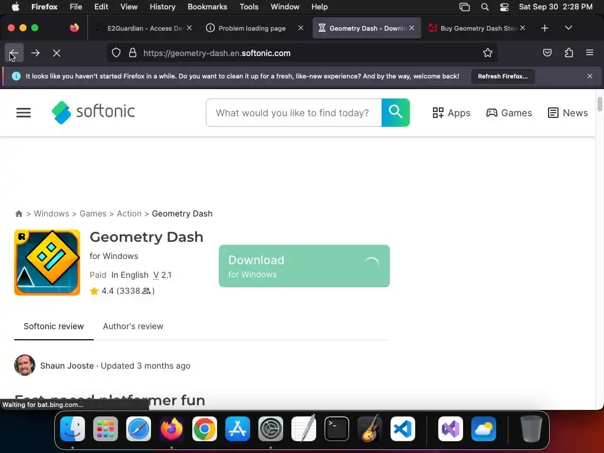
Task: Dismiss the Firefox refresh notification bar
Action: (x=589, y=76)
